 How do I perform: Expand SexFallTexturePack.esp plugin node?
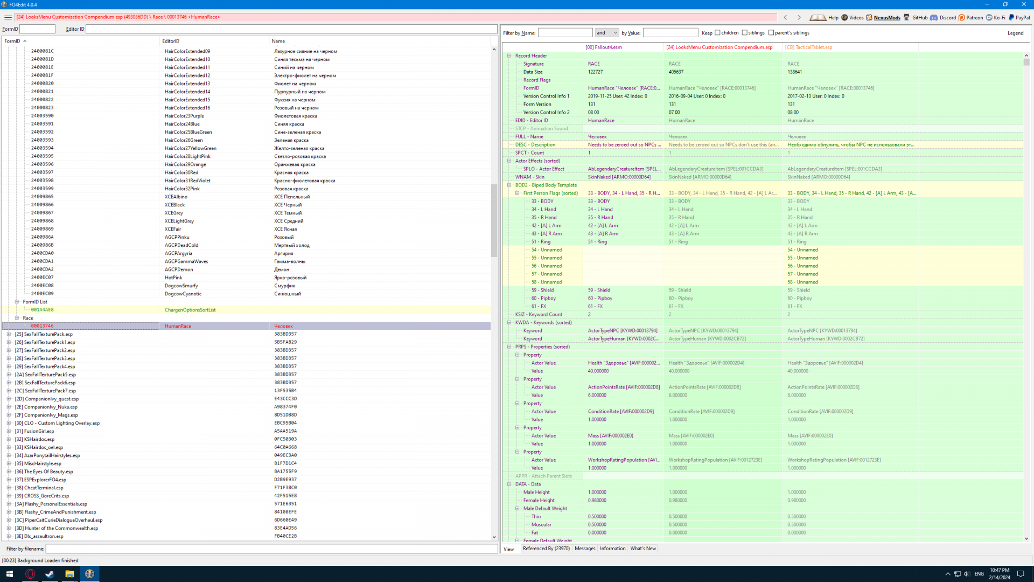(x=9, y=334)
